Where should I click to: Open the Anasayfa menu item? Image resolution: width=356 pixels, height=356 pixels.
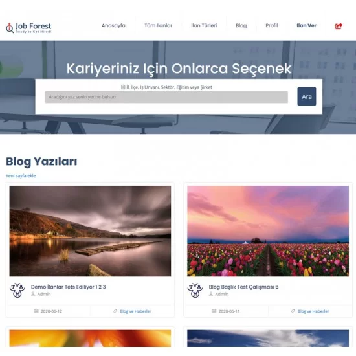coord(113,25)
